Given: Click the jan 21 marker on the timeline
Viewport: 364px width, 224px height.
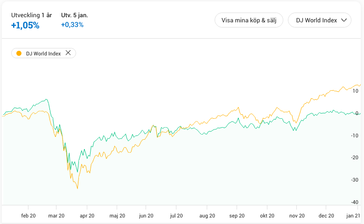Looking at the screenshot, I should click(352, 216).
